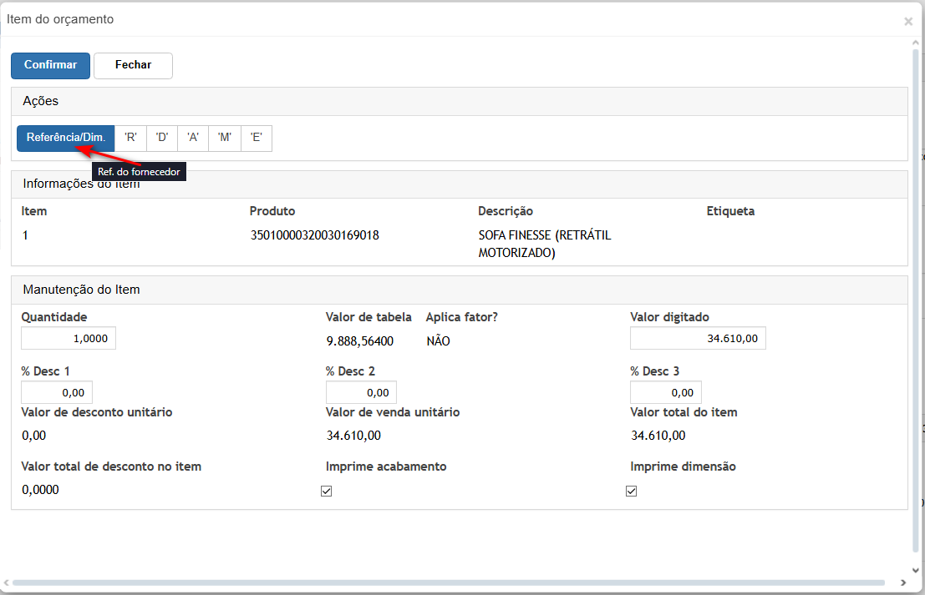Click the Valor digitado field
Image resolution: width=925 pixels, height=595 pixels.
(x=698, y=338)
